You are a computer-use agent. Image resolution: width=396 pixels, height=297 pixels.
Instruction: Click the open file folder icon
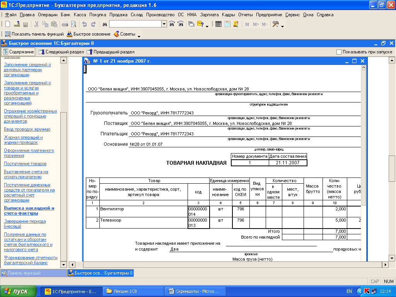[x=17, y=24]
